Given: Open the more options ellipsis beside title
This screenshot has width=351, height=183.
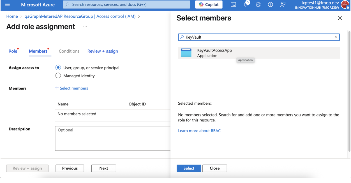Looking at the screenshot, I should [85, 27].
